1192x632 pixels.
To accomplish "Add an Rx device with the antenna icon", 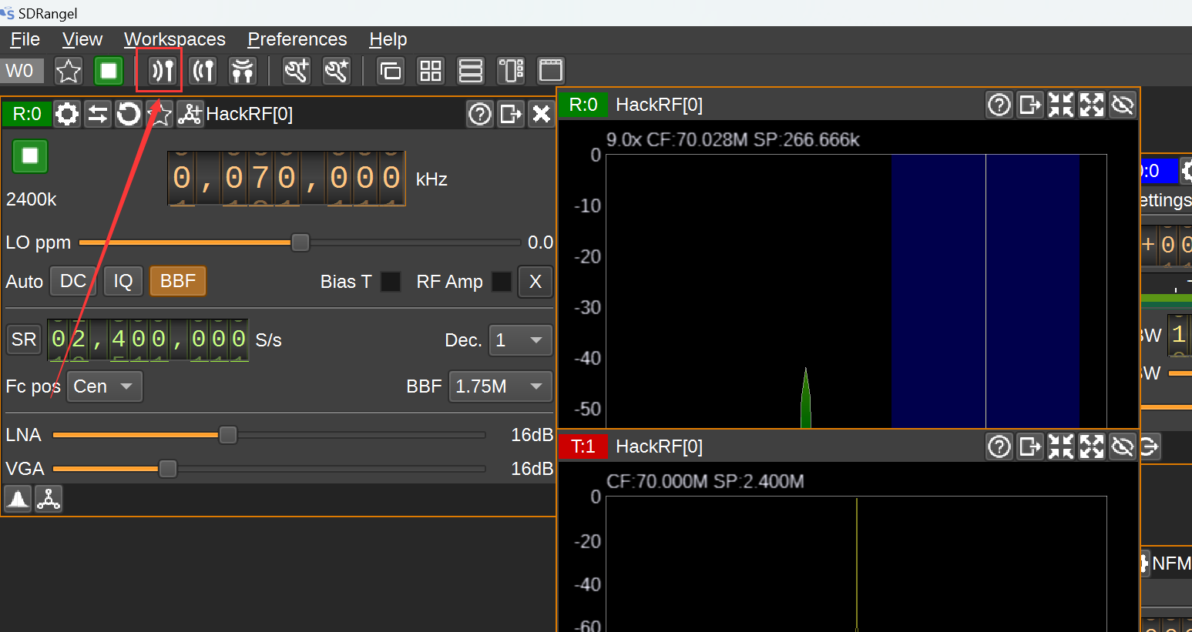I will pyautogui.click(x=163, y=71).
